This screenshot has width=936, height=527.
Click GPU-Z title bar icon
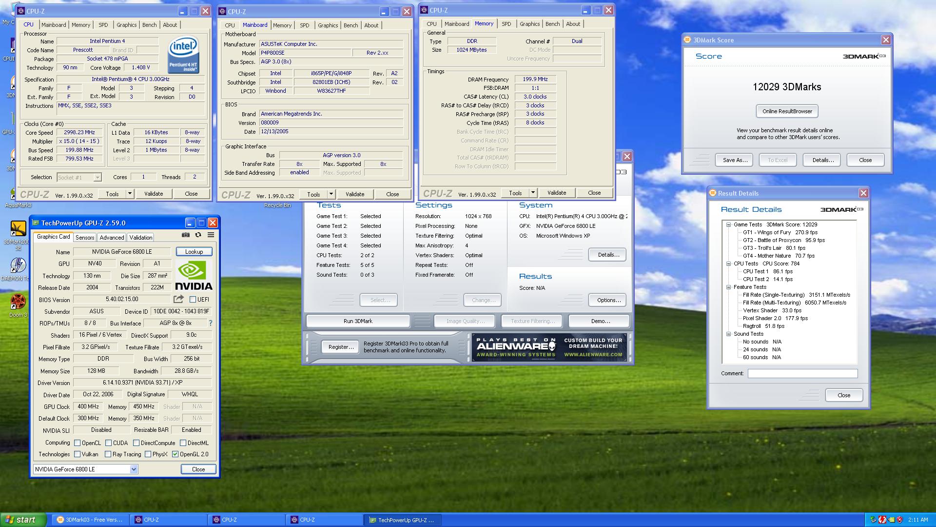(x=36, y=223)
